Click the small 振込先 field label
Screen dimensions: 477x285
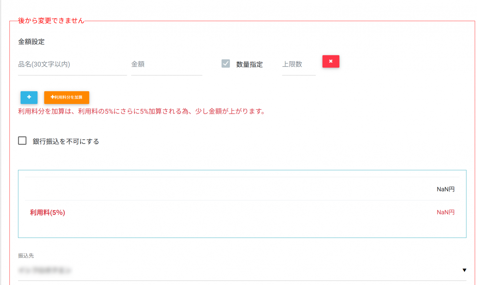click(26, 256)
